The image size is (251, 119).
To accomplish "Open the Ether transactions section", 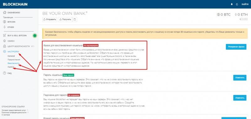I will 9,27.
